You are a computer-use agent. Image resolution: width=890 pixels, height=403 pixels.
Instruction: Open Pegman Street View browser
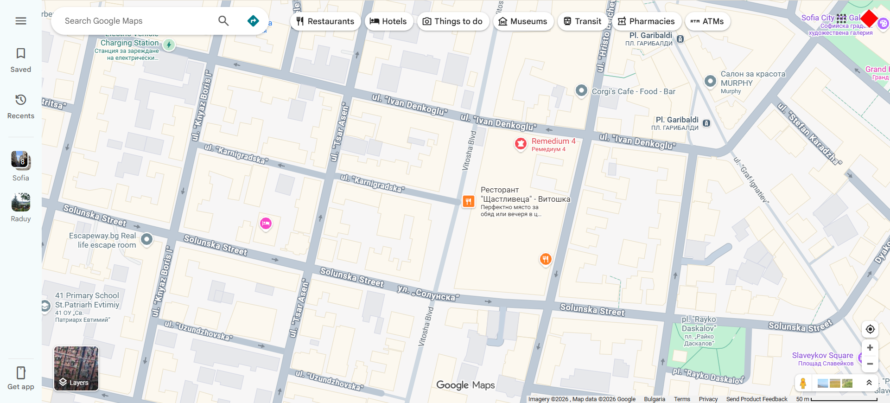click(803, 383)
